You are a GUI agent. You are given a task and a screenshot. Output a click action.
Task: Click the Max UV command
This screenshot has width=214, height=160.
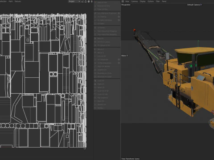tap(107, 39)
